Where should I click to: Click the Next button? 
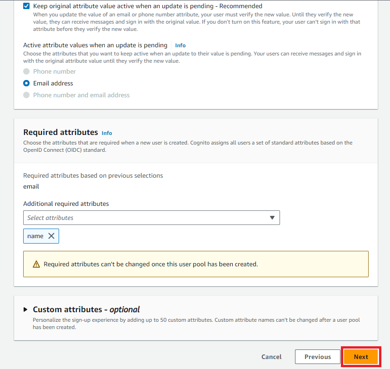point(361,357)
